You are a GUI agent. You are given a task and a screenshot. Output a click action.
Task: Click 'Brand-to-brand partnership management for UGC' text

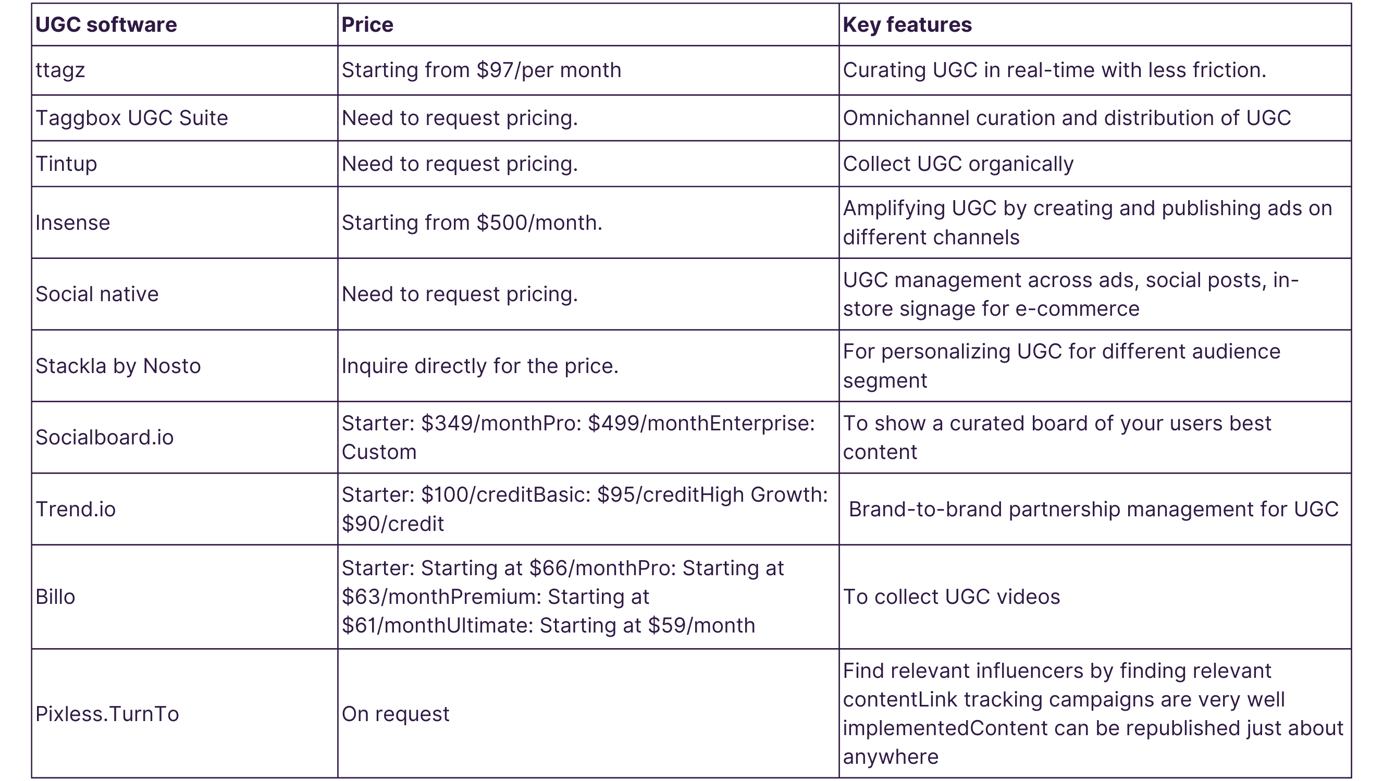coord(1093,510)
